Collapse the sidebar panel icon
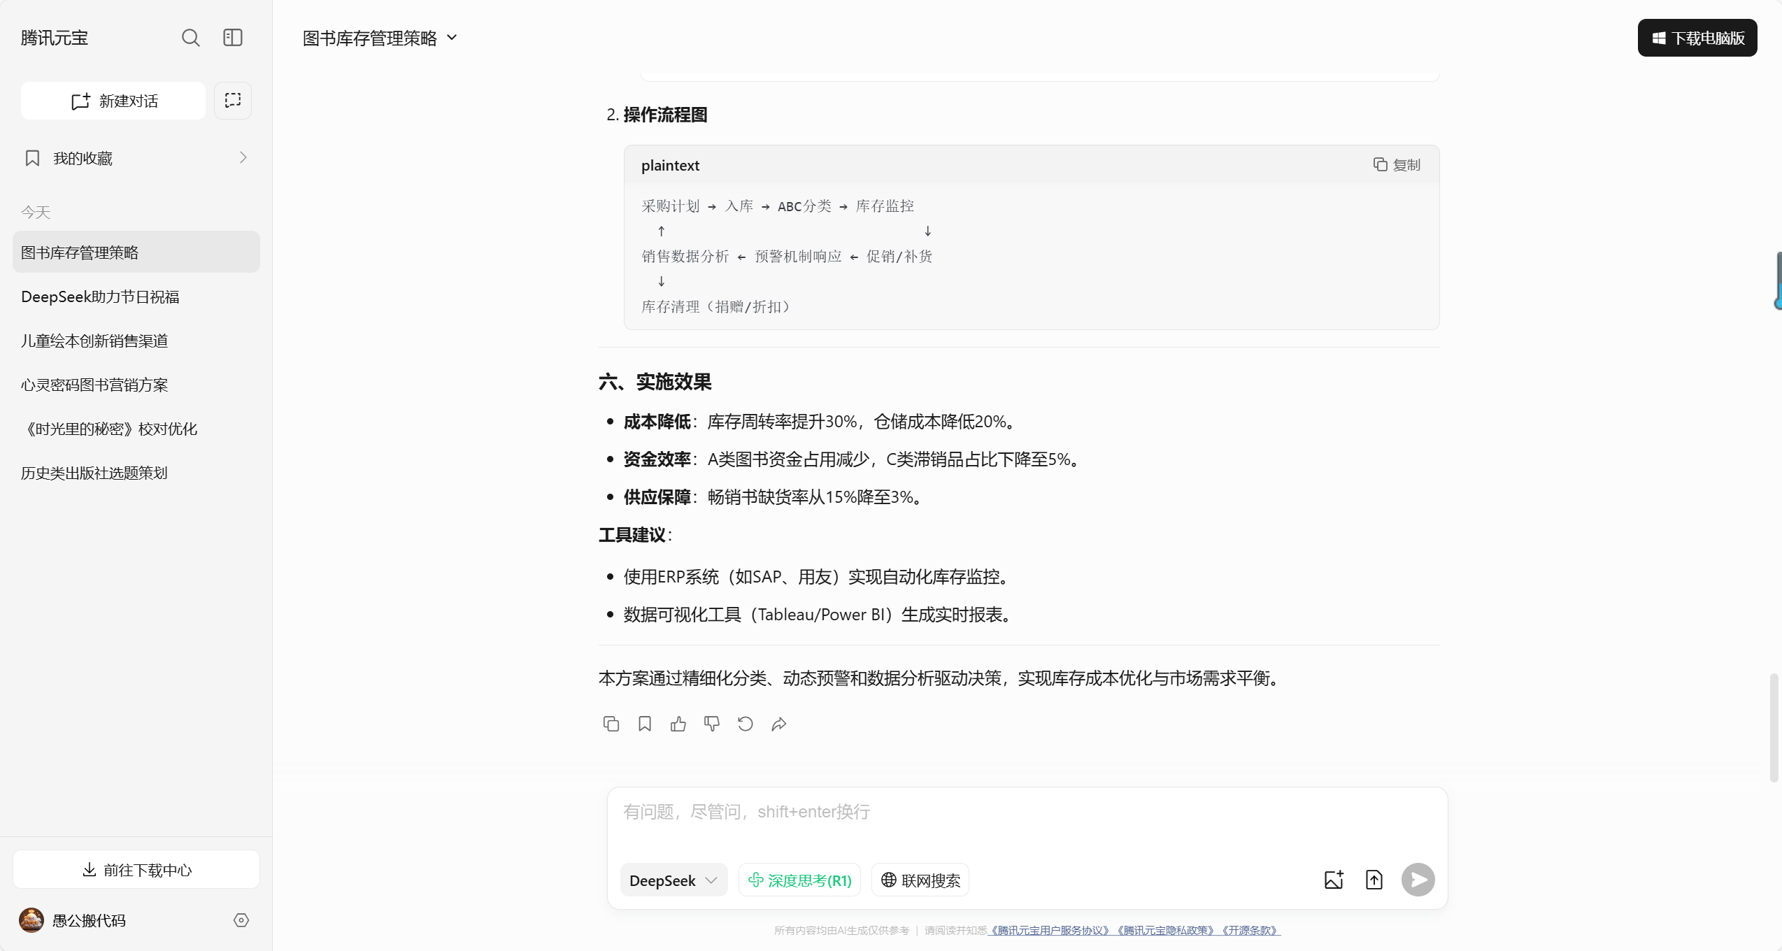Image resolution: width=1782 pixels, height=951 pixels. point(233,38)
